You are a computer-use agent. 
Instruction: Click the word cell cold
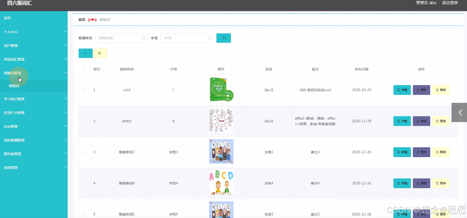(127, 90)
